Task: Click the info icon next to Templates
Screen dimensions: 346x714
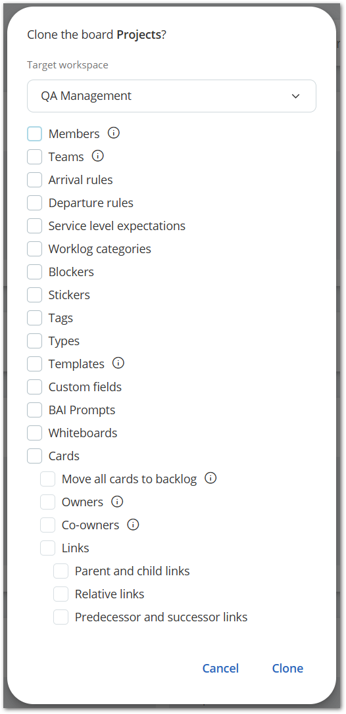Action: click(x=118, y=364)
